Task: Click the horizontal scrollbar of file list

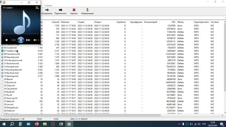Action: (x=82, y=115)
